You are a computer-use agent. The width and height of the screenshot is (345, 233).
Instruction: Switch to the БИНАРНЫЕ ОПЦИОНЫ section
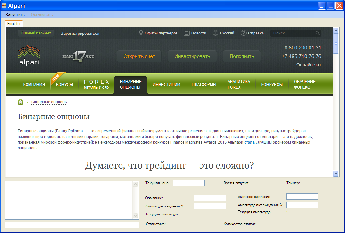point(130,85)
